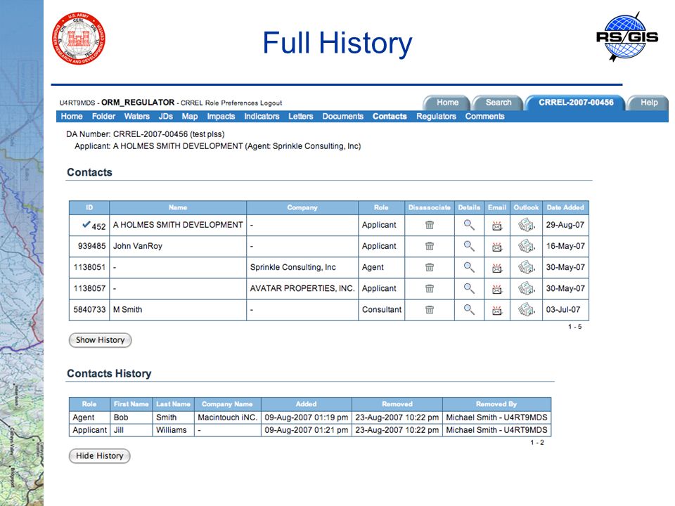Click the Army ERDC castle logo
675x506 pixels.
[x=78, y=38]
